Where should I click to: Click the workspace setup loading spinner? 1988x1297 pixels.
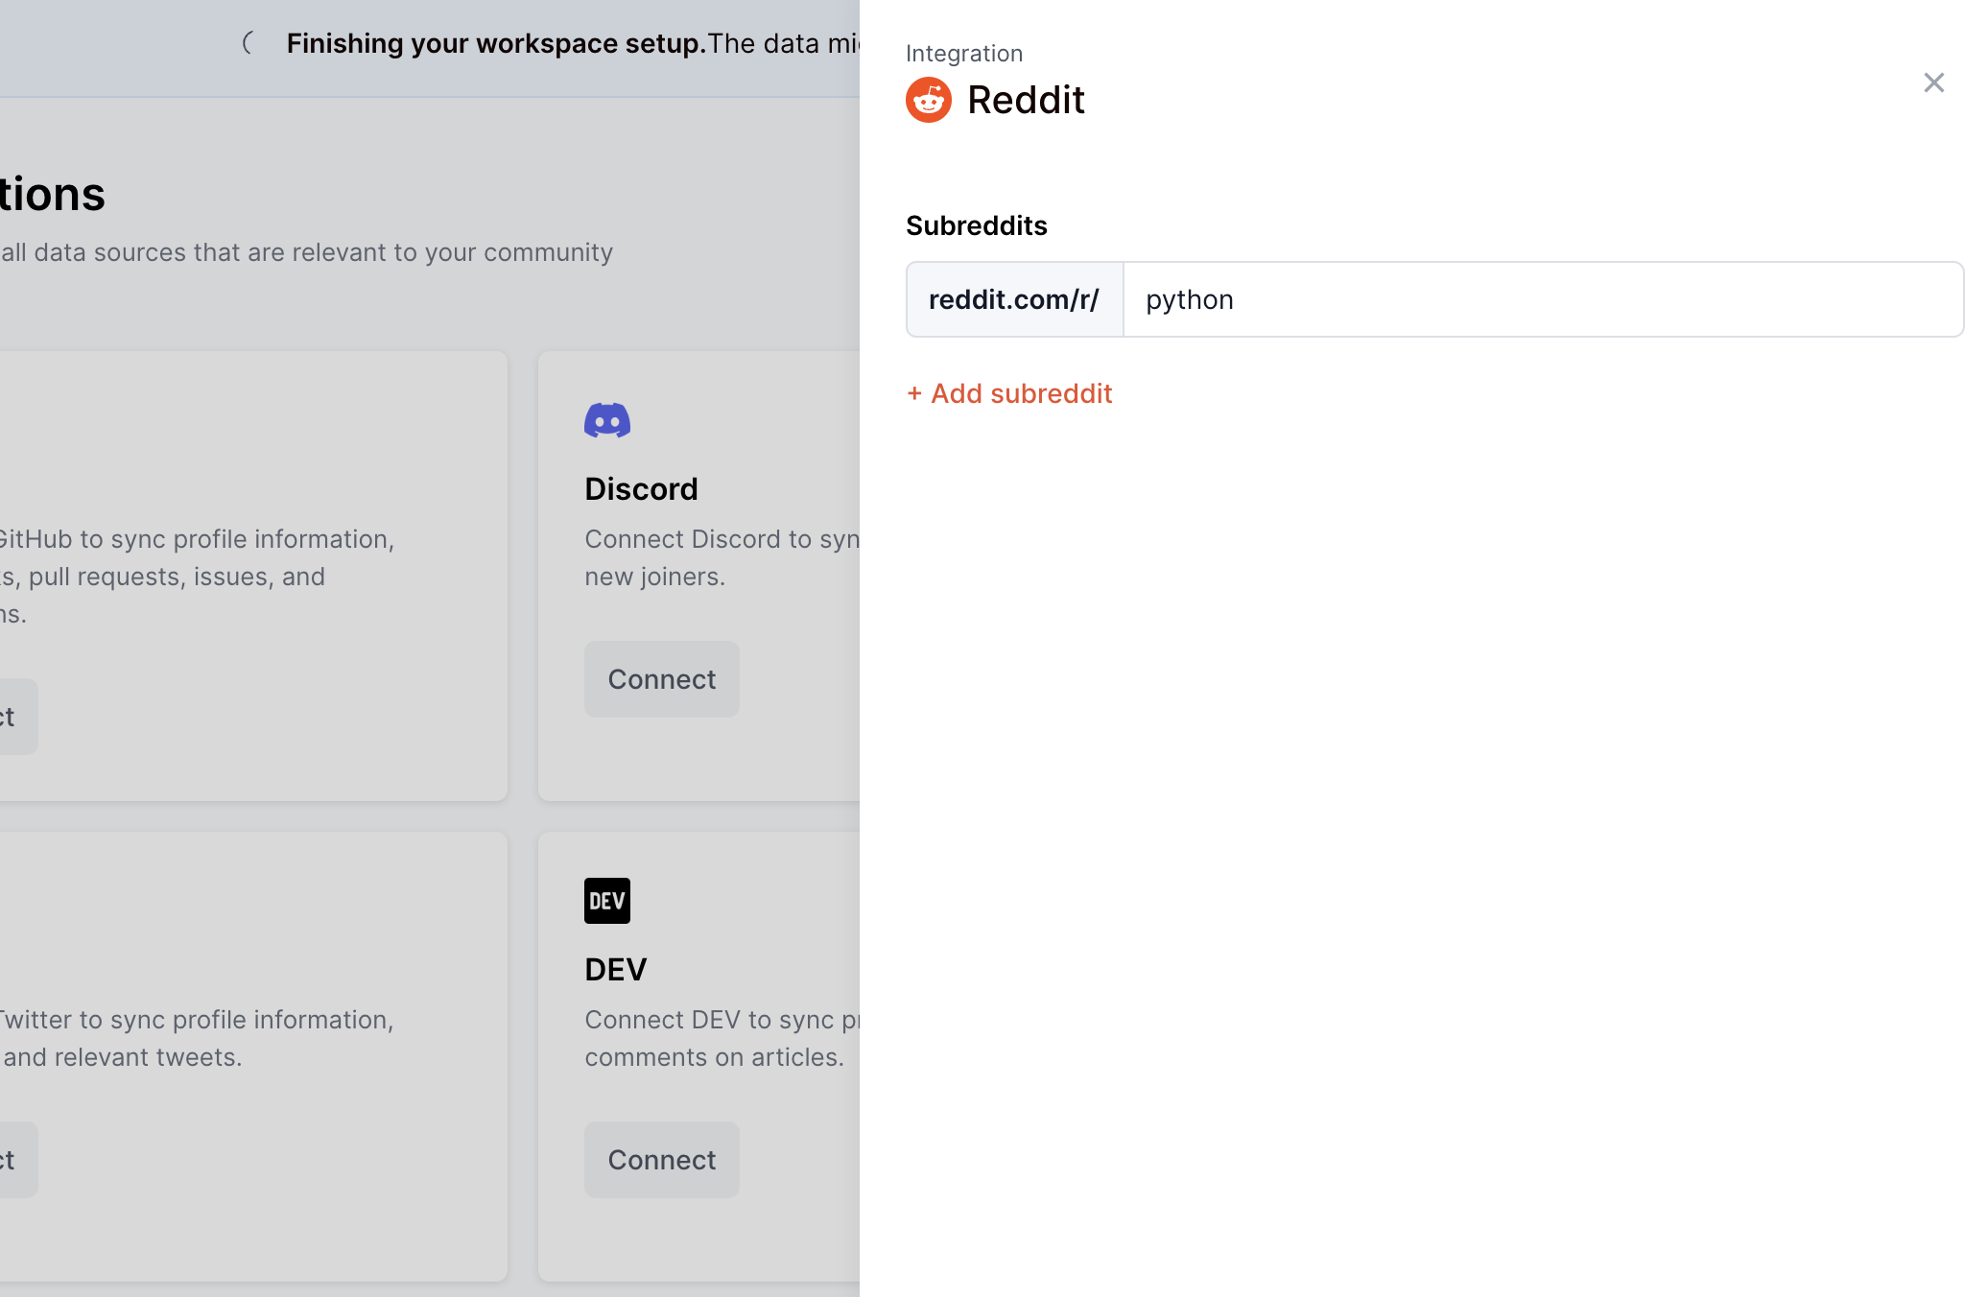[x=249, y=43]
